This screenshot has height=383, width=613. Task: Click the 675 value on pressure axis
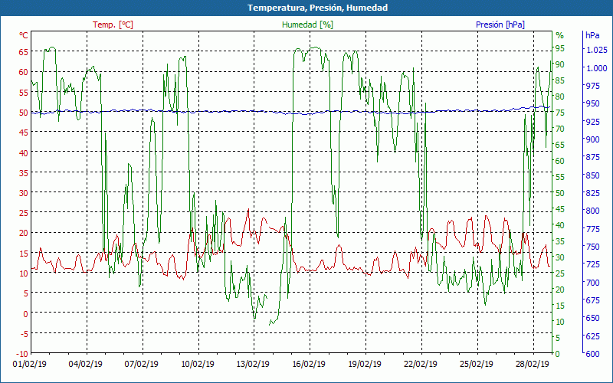(x=592, y=300)
